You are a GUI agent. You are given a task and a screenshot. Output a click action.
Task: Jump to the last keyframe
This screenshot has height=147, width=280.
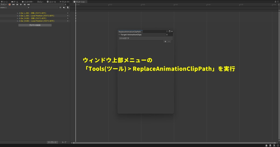click(28, 4)
